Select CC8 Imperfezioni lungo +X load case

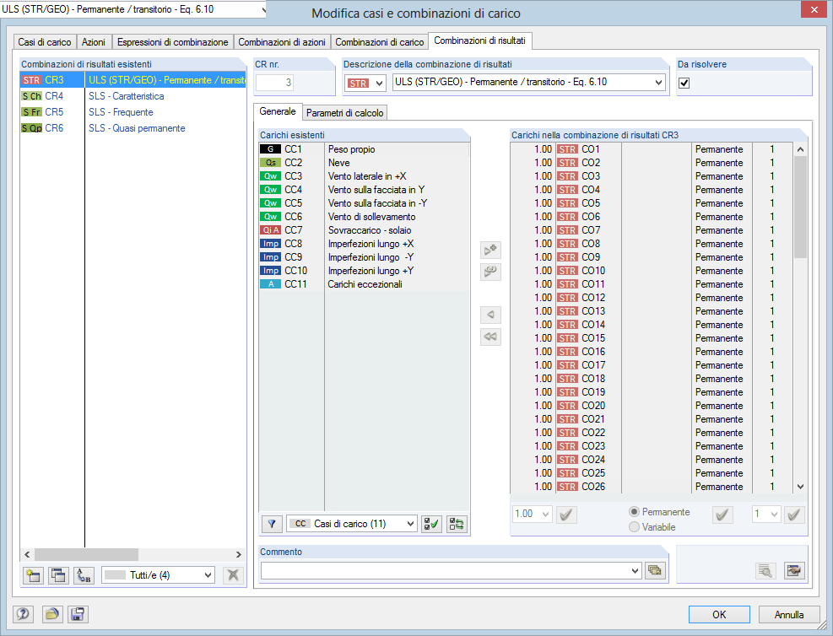point(364,244)
